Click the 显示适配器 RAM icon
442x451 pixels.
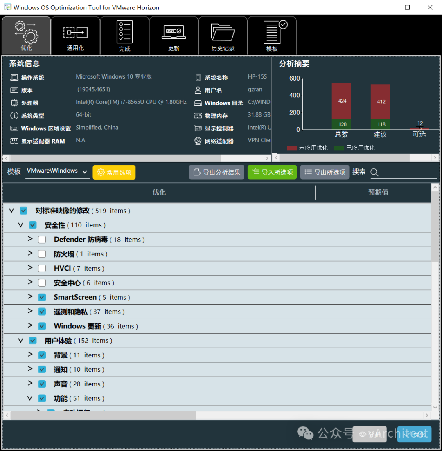pyautogui.click(x=14, y=141)
